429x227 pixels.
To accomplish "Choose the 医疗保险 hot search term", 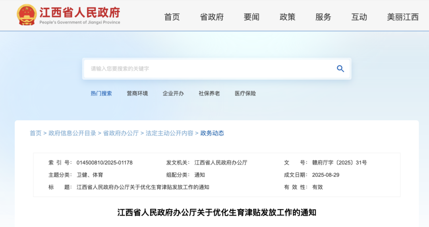I will pyautogui.click(x=245, y=94).
